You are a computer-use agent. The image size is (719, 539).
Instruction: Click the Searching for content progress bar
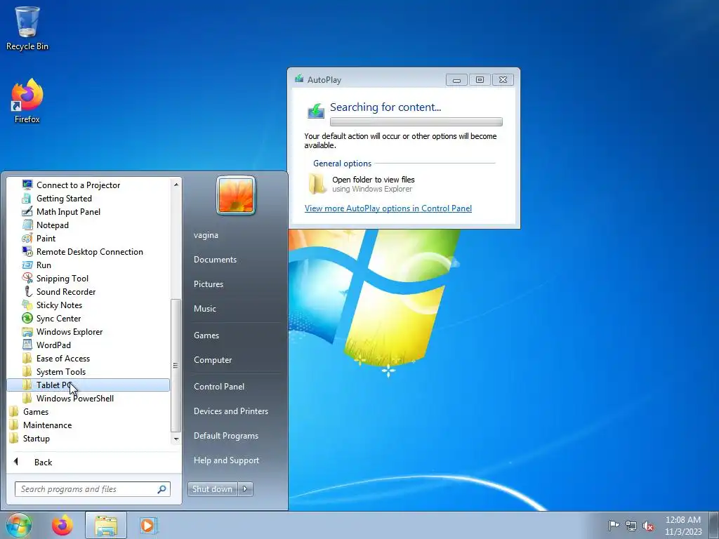pos(416,121)
